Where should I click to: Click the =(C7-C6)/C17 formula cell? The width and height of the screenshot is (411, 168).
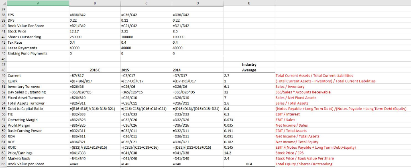[x=146, y=81]
